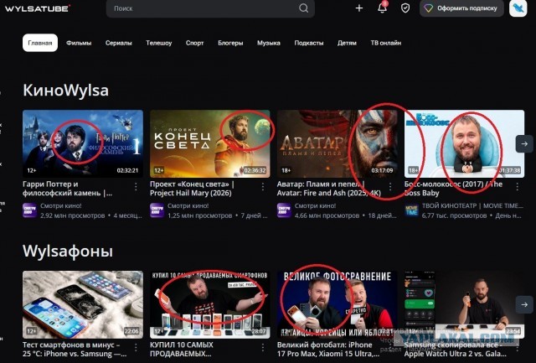The width and height of the screenshot is (536, 363).
Task: Open more options for Тест смартфонов video
Action: (136, 348)
